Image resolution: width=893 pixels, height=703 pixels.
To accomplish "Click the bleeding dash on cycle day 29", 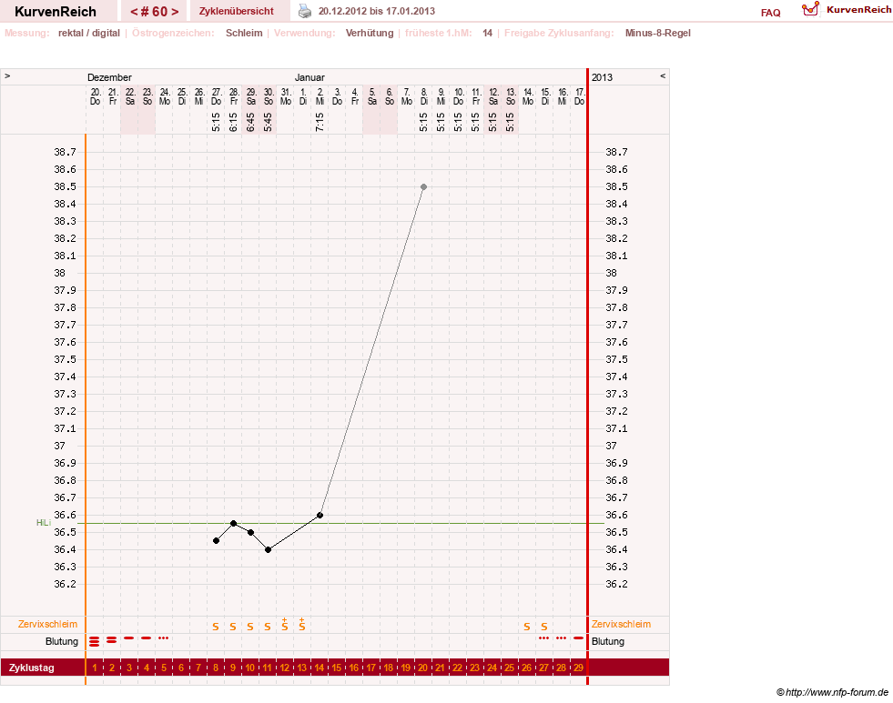I will (579, 638).
